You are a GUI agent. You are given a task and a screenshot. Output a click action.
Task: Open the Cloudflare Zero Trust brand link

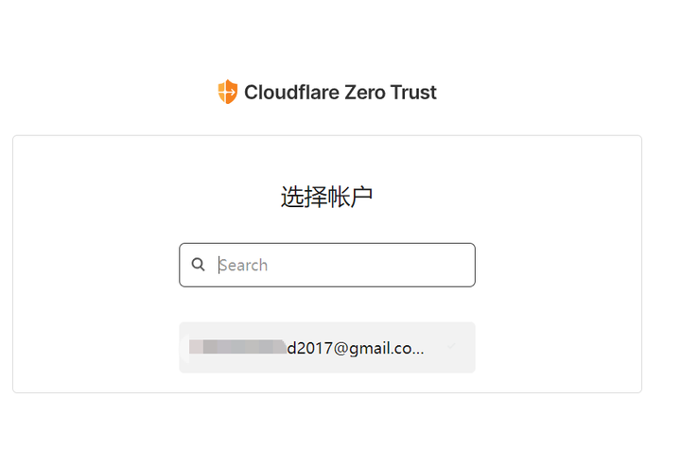(327, 92)
